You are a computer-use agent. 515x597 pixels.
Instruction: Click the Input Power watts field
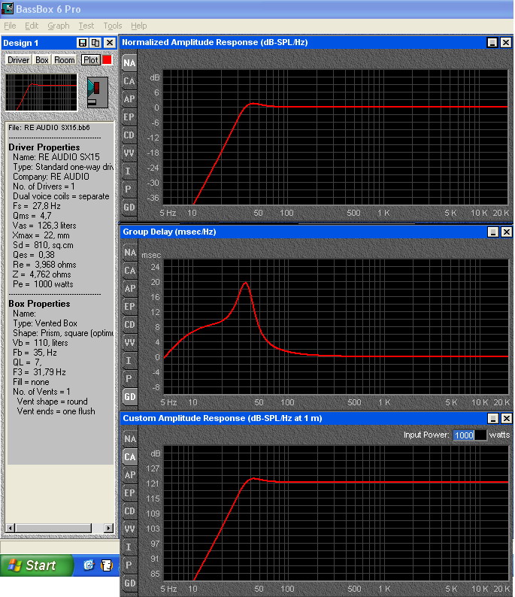(469, 435)
